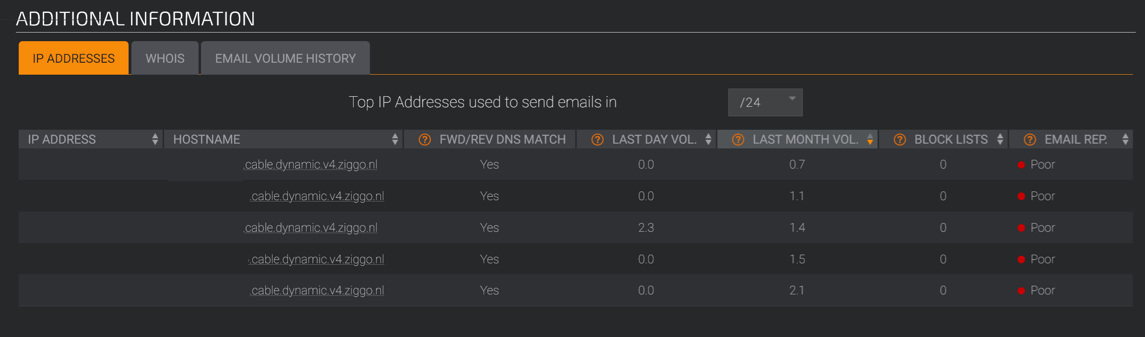Open help icon for Block Lists
This screenshot has height=337, width=1145.
point(899,139)
